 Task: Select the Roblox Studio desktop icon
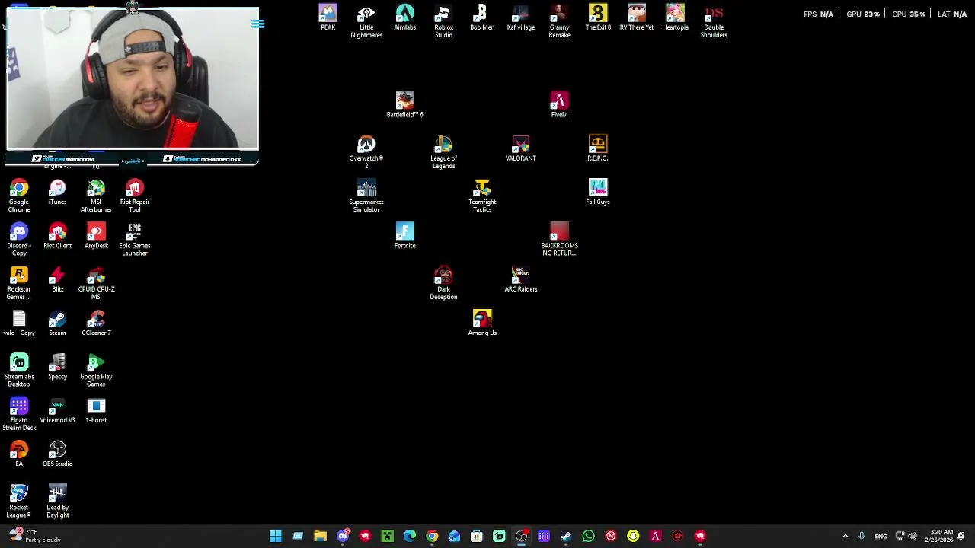[443, 21]
